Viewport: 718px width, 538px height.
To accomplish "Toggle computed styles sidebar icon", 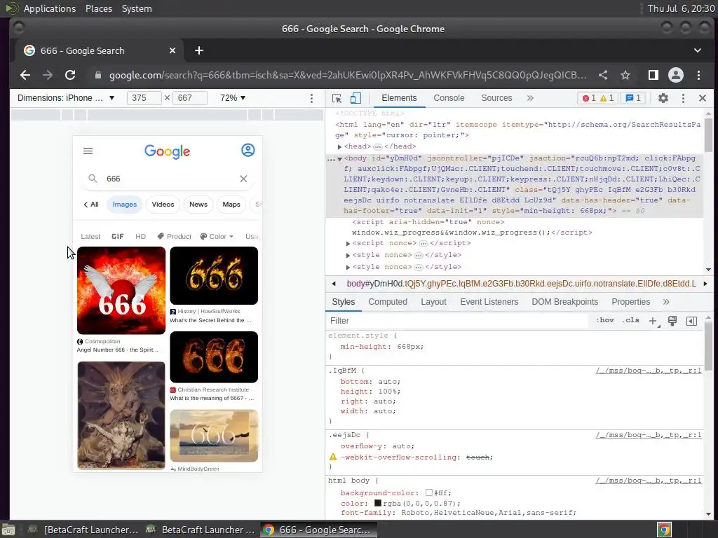I will [691, 321].
